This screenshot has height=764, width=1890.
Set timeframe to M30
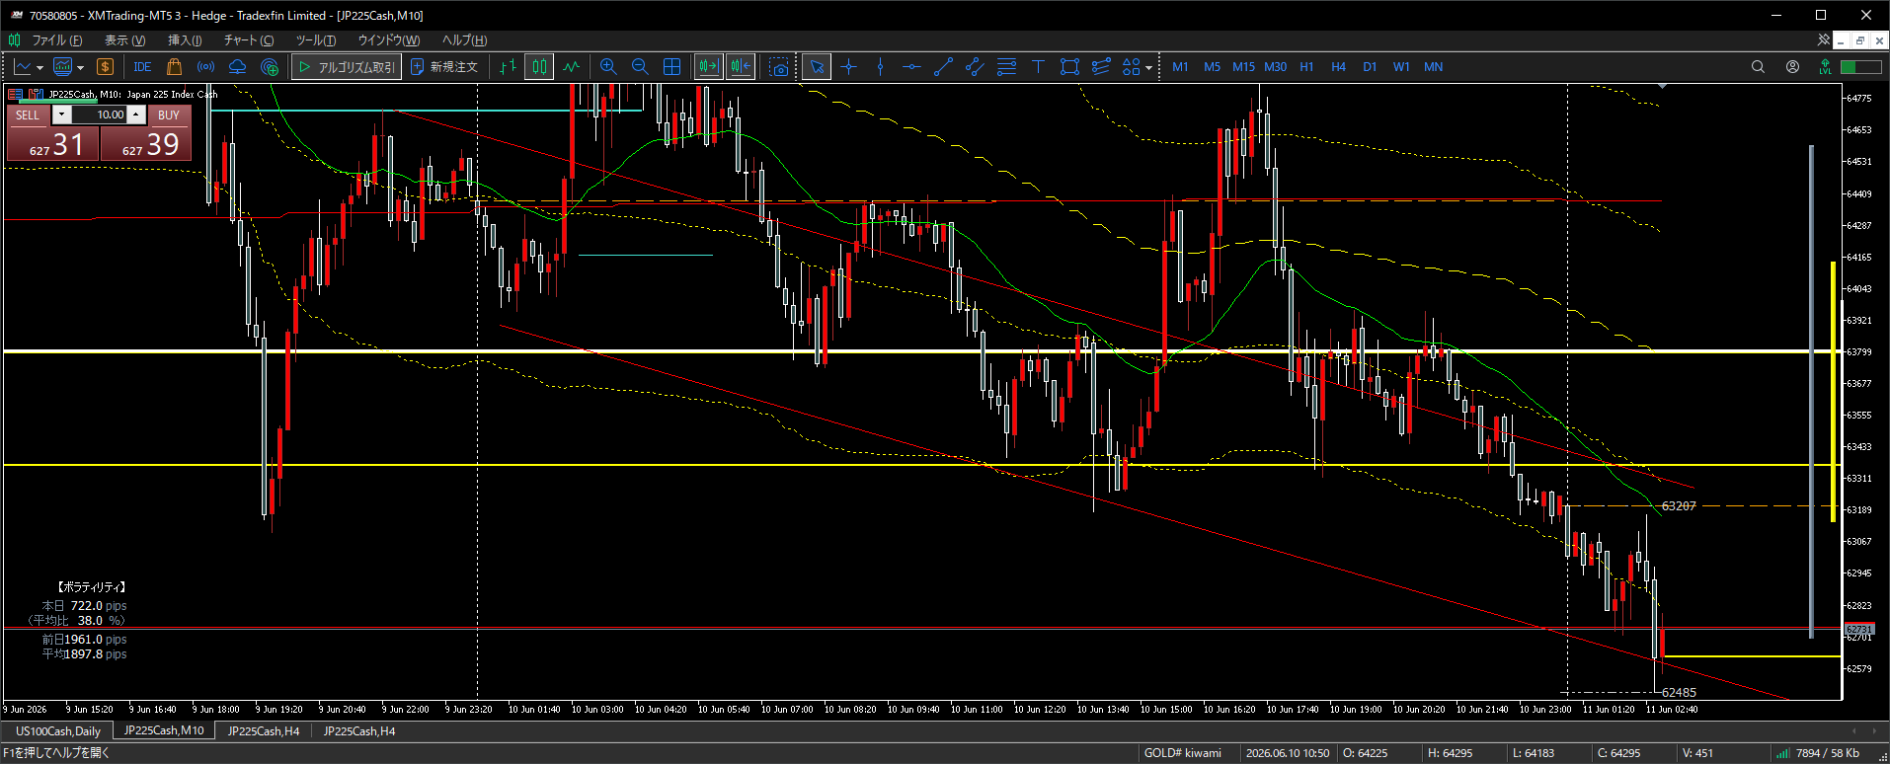pos(1275,67)
